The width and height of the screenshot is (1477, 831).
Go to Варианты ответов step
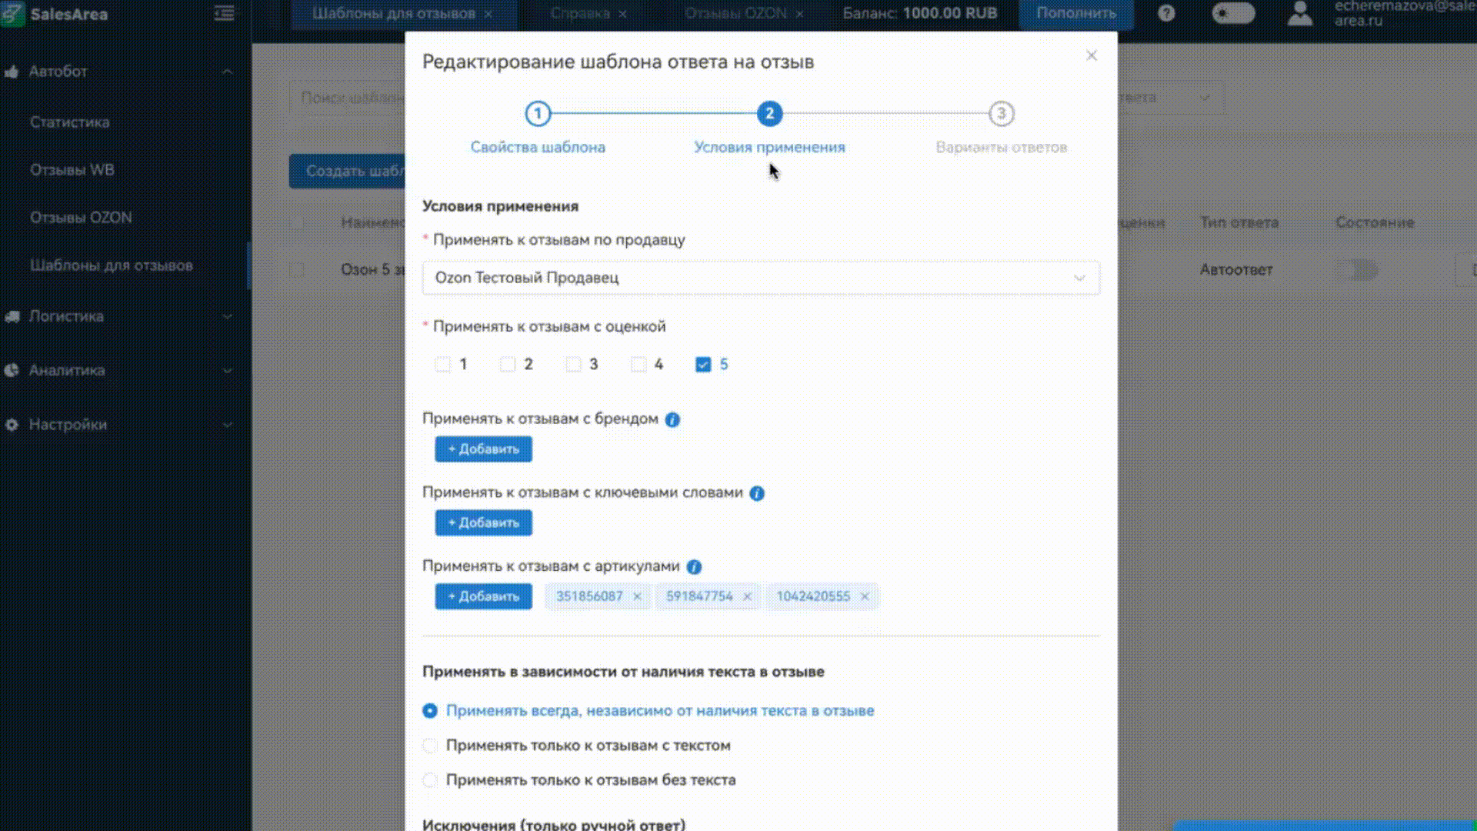pyautogui.click(x=1001, y=148)
